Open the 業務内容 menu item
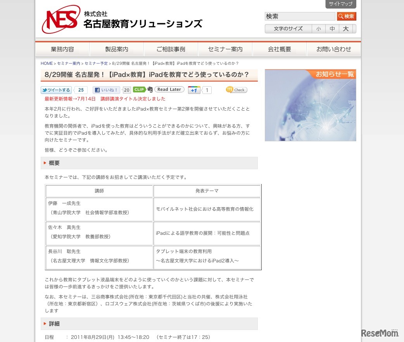The width and height of the screenshot is (404, 342). pyautogui.click(x=62, y=49)
